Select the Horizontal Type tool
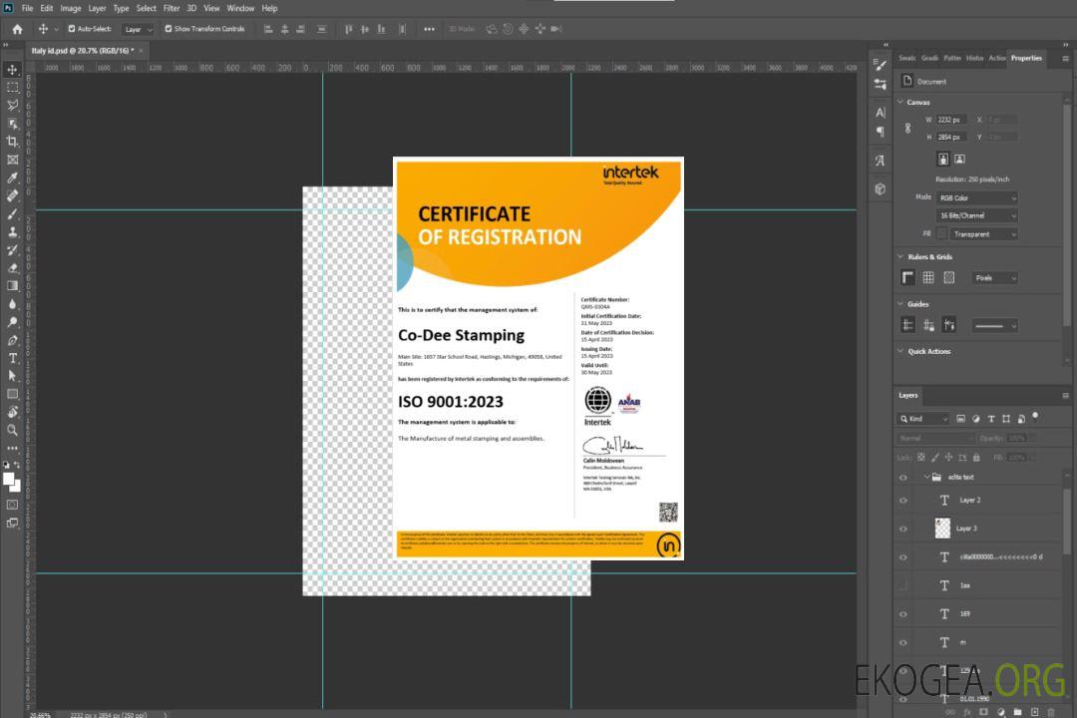 pyautogui.click(x=12, y=358)
